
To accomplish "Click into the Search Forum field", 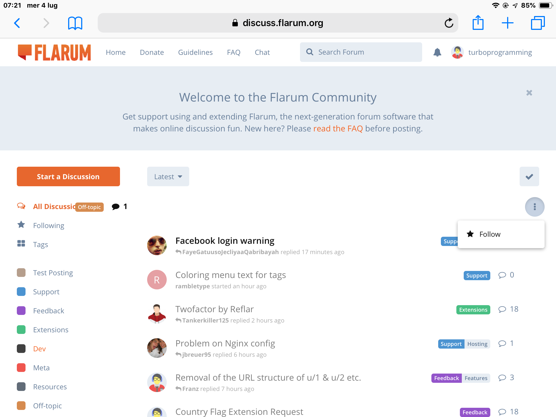I will tap(361, 52).
